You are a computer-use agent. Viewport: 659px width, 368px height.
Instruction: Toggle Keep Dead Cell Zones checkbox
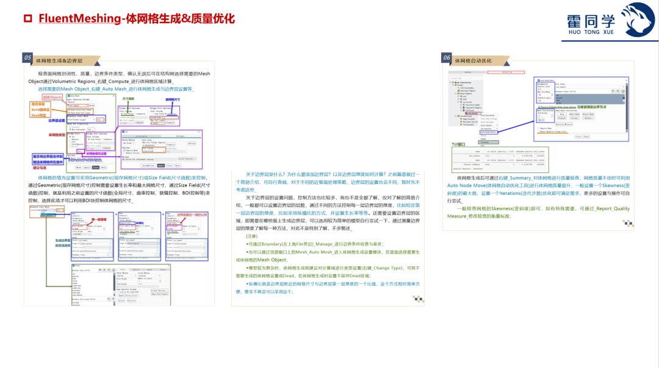point(70,113)
